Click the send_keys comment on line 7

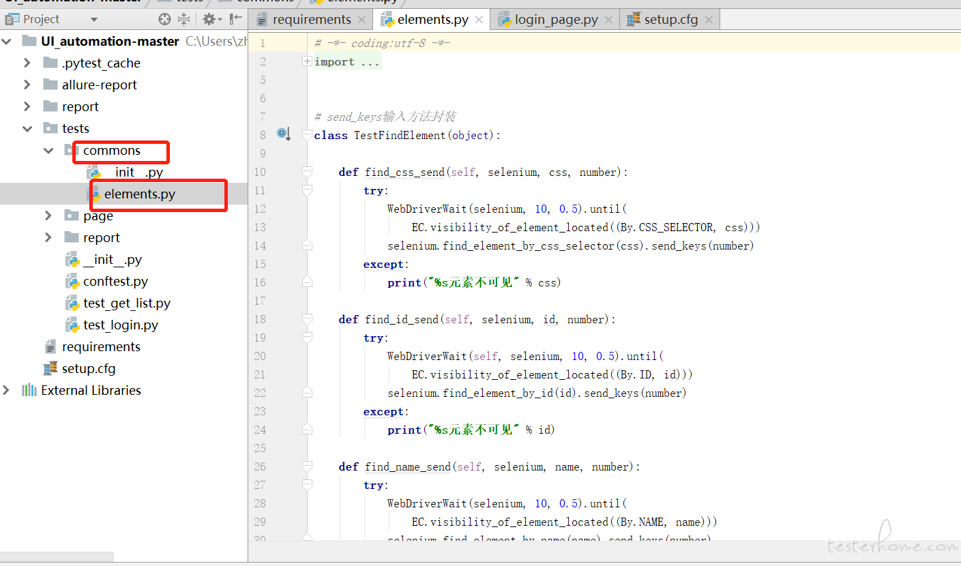(385, 117)
